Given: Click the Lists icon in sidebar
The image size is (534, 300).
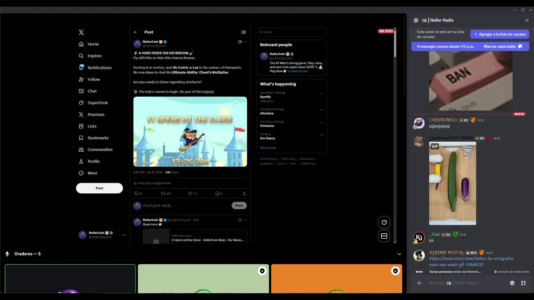Looking at the screenshot, I should pos(81,126).
